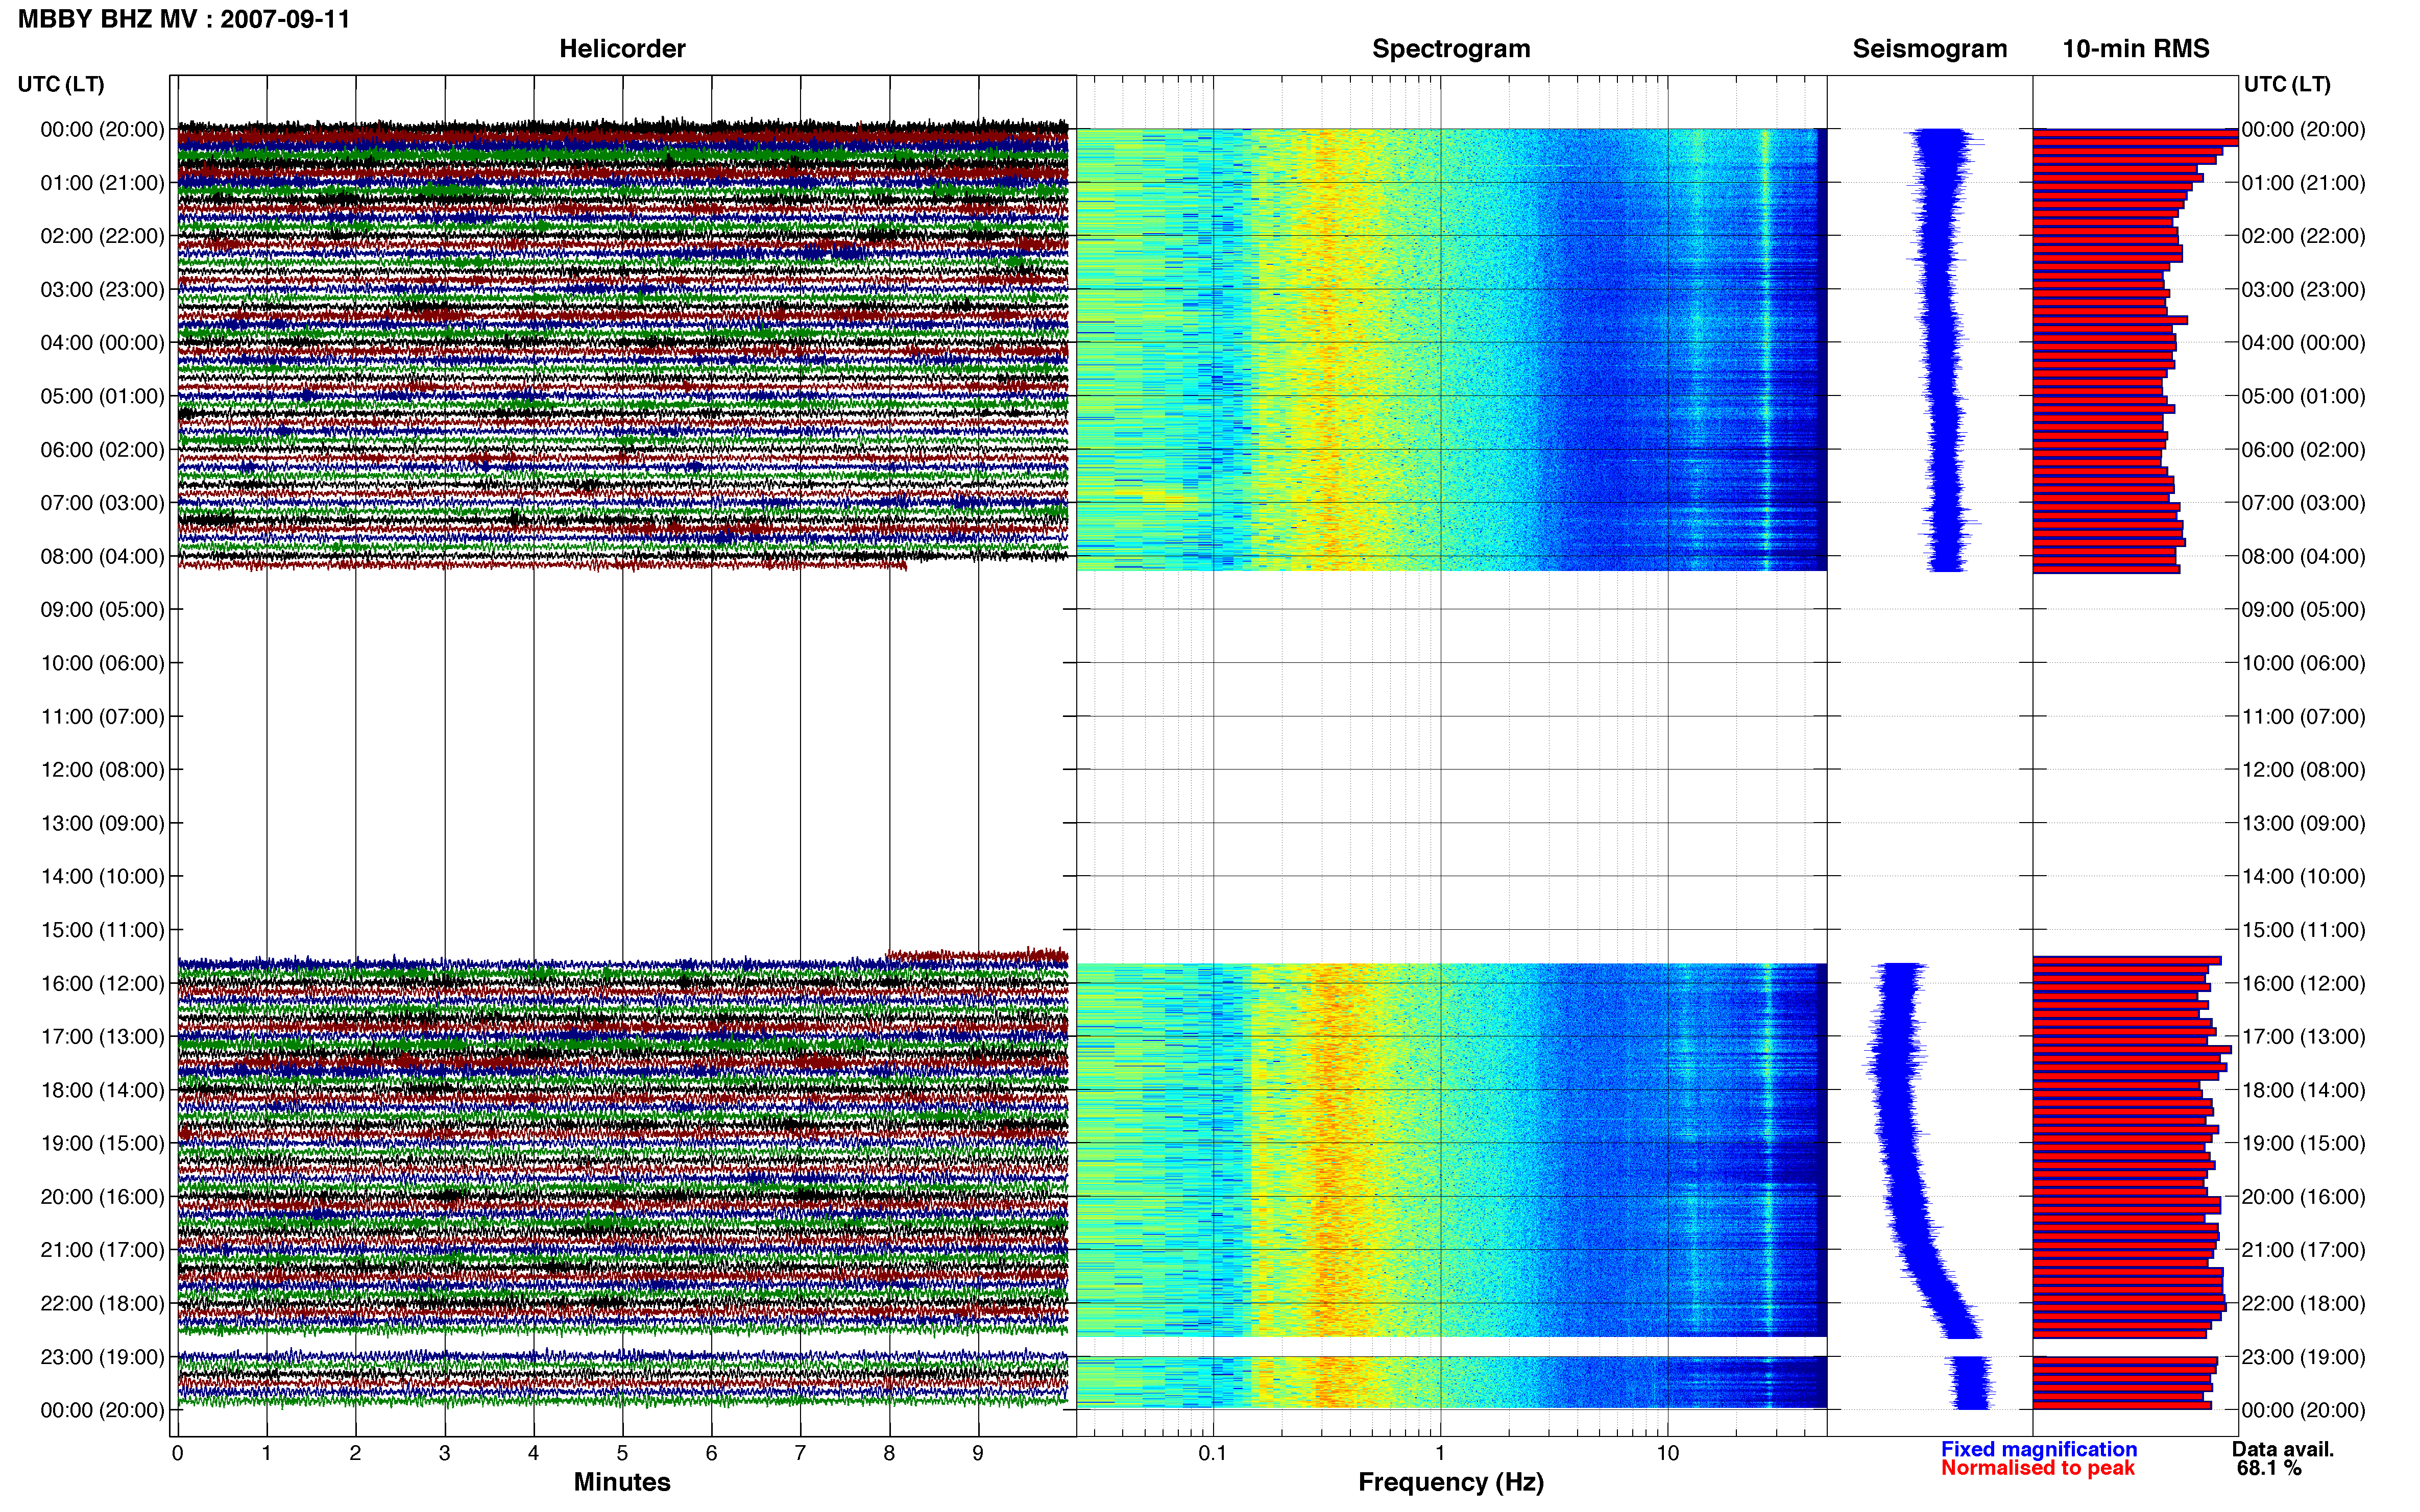
Task: Click the 'Data avail.' label
Action: point(2283,1449)
